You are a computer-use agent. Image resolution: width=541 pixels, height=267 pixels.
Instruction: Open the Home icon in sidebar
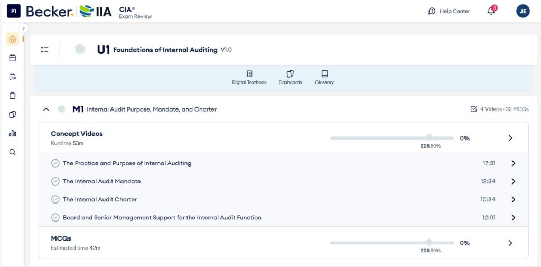[x=13, y=39]
